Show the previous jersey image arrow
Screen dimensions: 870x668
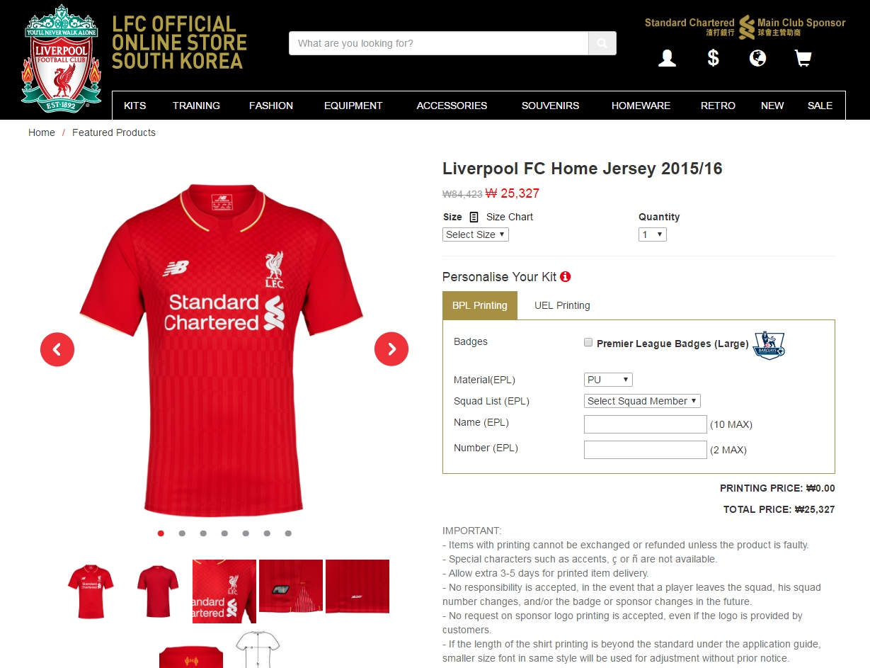pos(57,349)
